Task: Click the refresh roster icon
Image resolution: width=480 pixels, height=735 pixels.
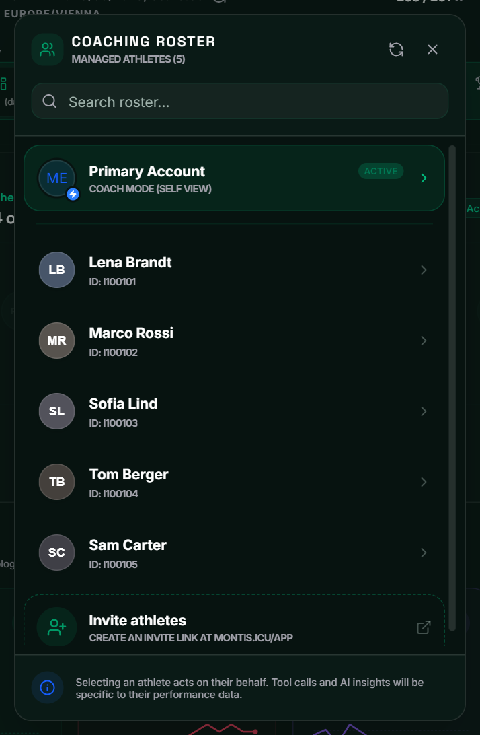Action: [x=396, y=49]
